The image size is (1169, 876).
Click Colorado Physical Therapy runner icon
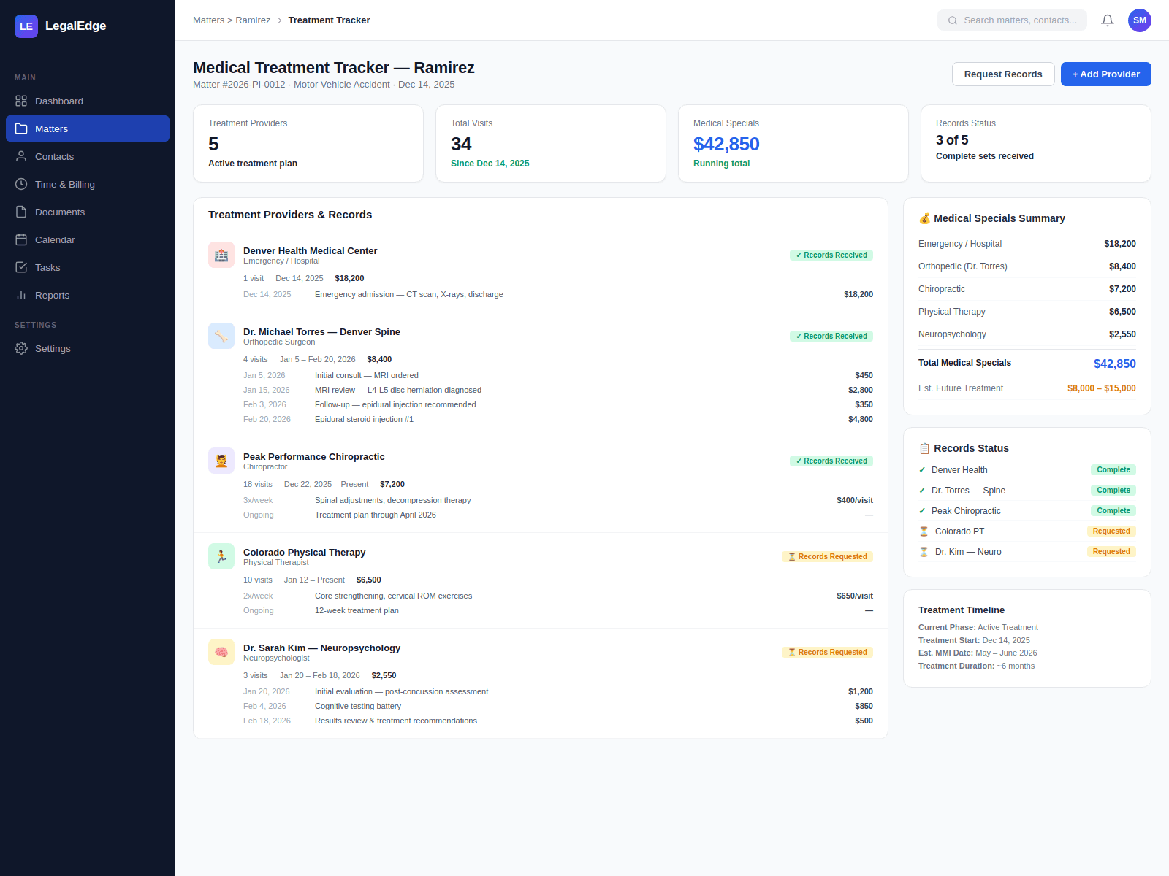[221, 556]
